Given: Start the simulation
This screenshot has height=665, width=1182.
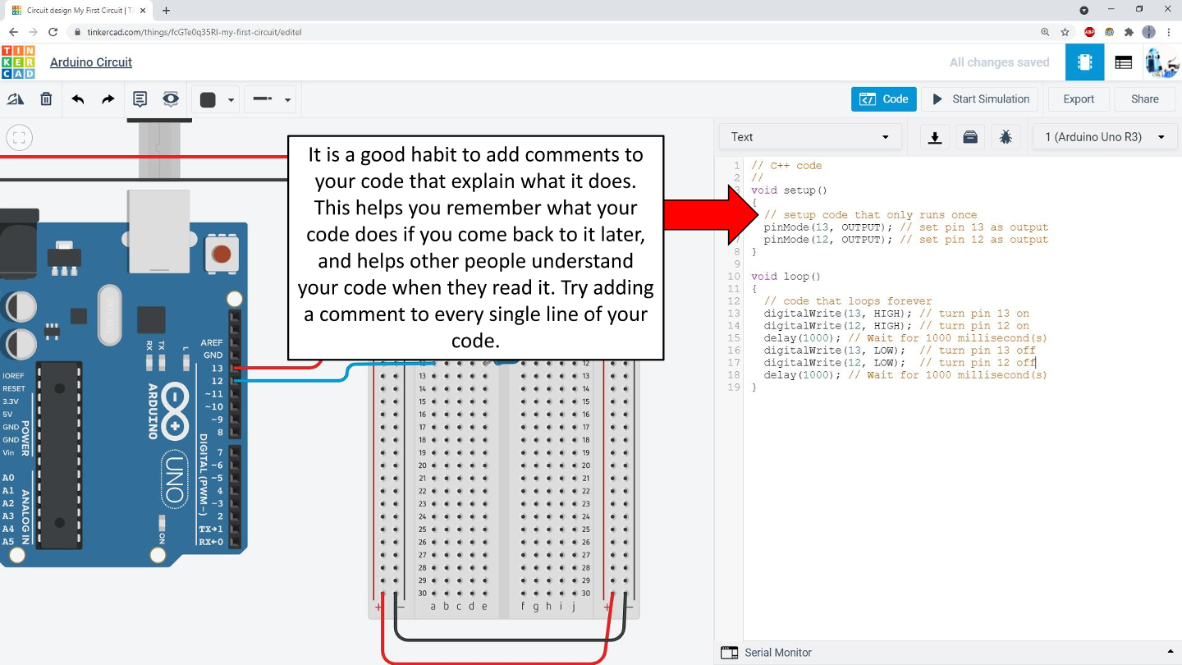Looking at the screenshot, I should [980, 99].
